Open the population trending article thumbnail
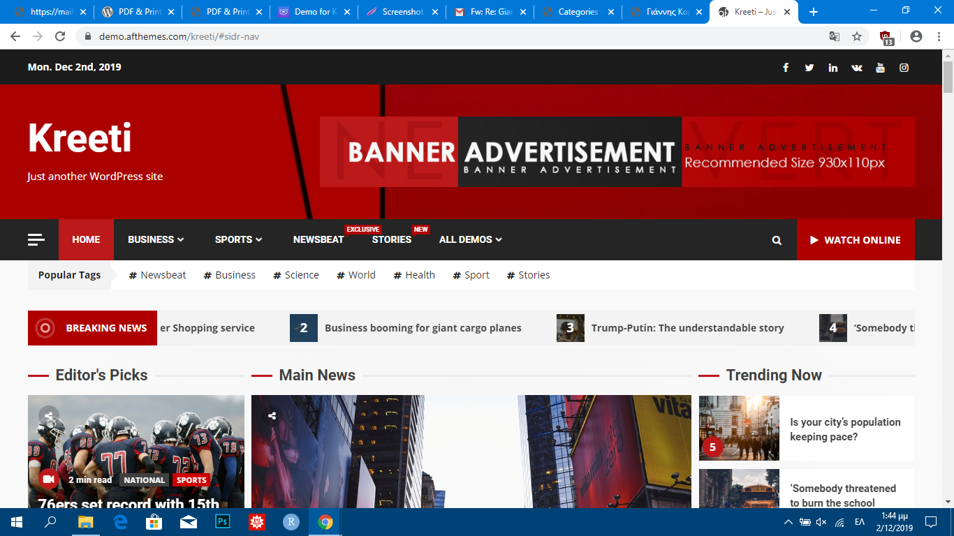 pos(739,428)
